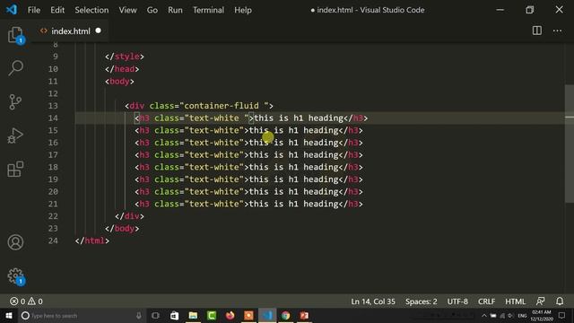This screenshot has height=323, width=574.
Task: Change the CRLF end of line sequence
Action: [x=486, y=301]
